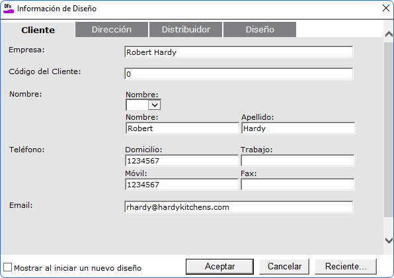Click the scrollbar up arrow

389,34
